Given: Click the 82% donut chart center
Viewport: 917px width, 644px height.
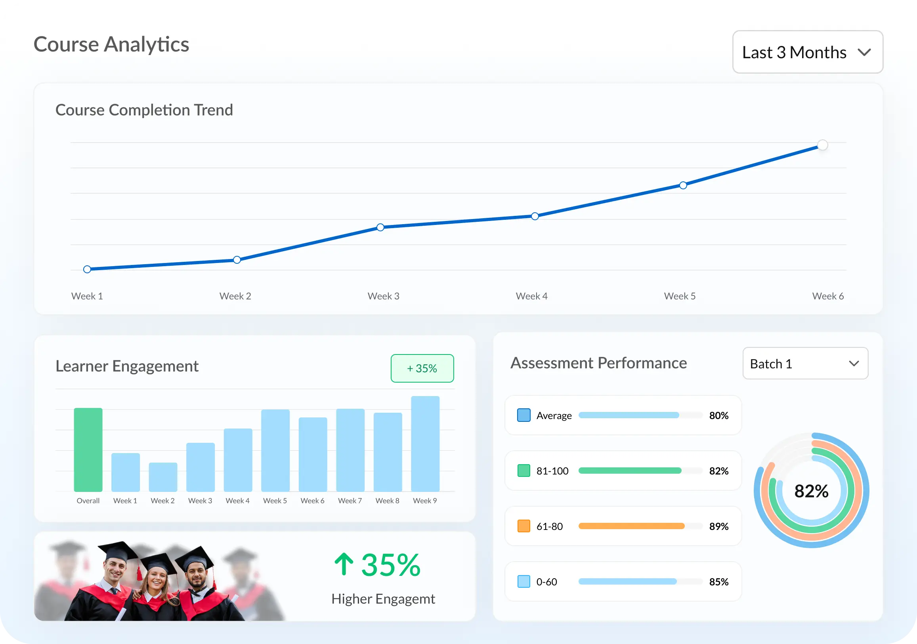Looking at the screenshot, I should point(811,491).
